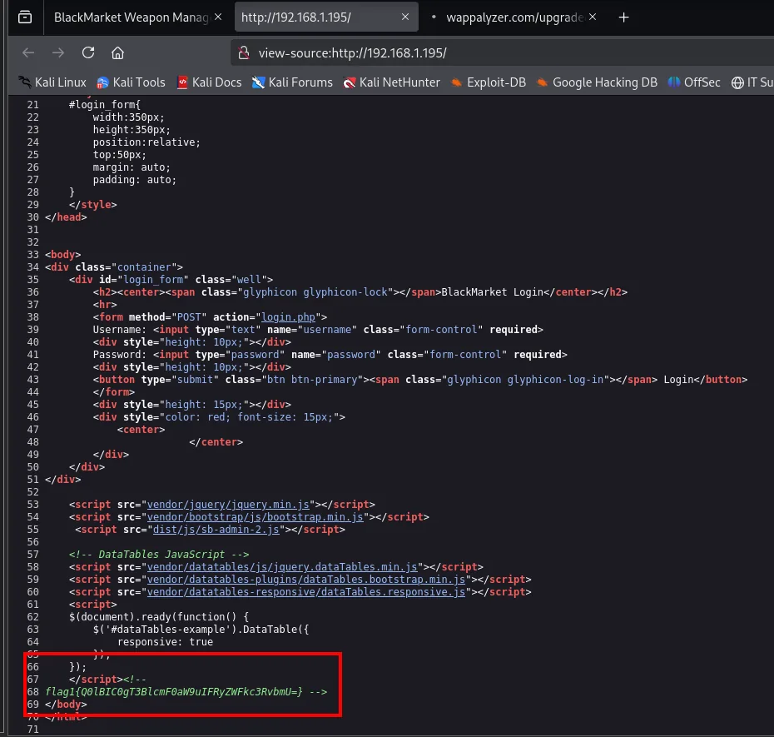Open the Kali Tools bookmark

click(x=131, y=82)
